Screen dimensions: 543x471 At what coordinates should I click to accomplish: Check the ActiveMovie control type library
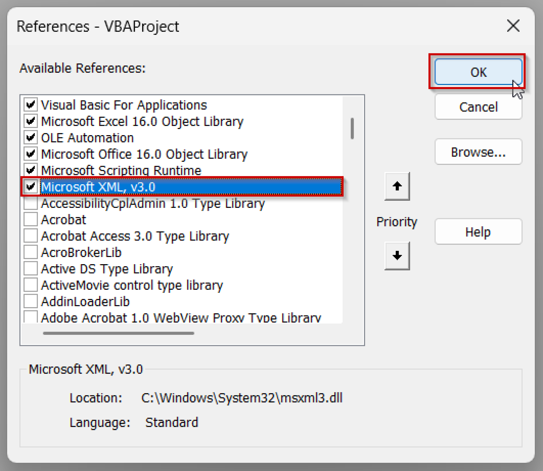30,285
